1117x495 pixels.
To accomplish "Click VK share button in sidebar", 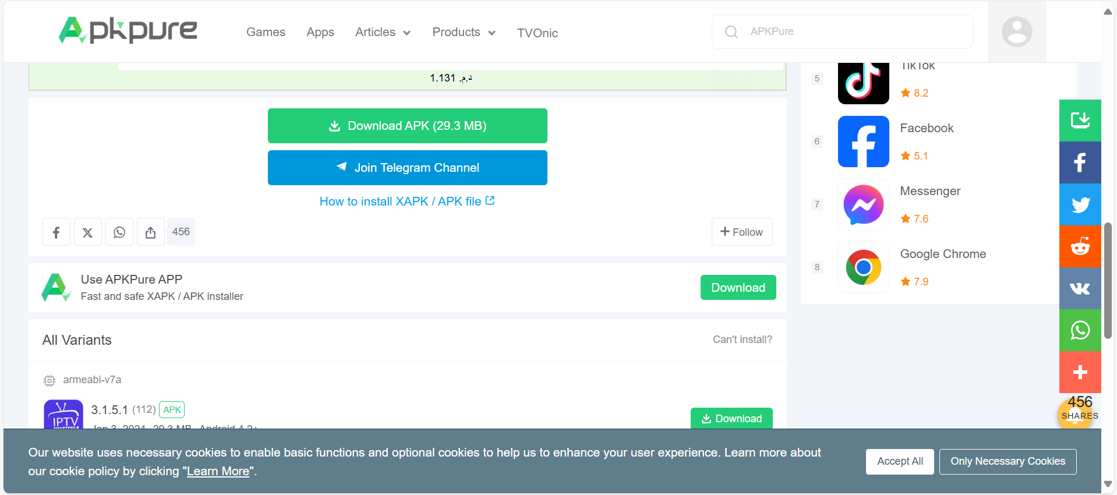I will pyautogui.click(x=1080, y=289).
